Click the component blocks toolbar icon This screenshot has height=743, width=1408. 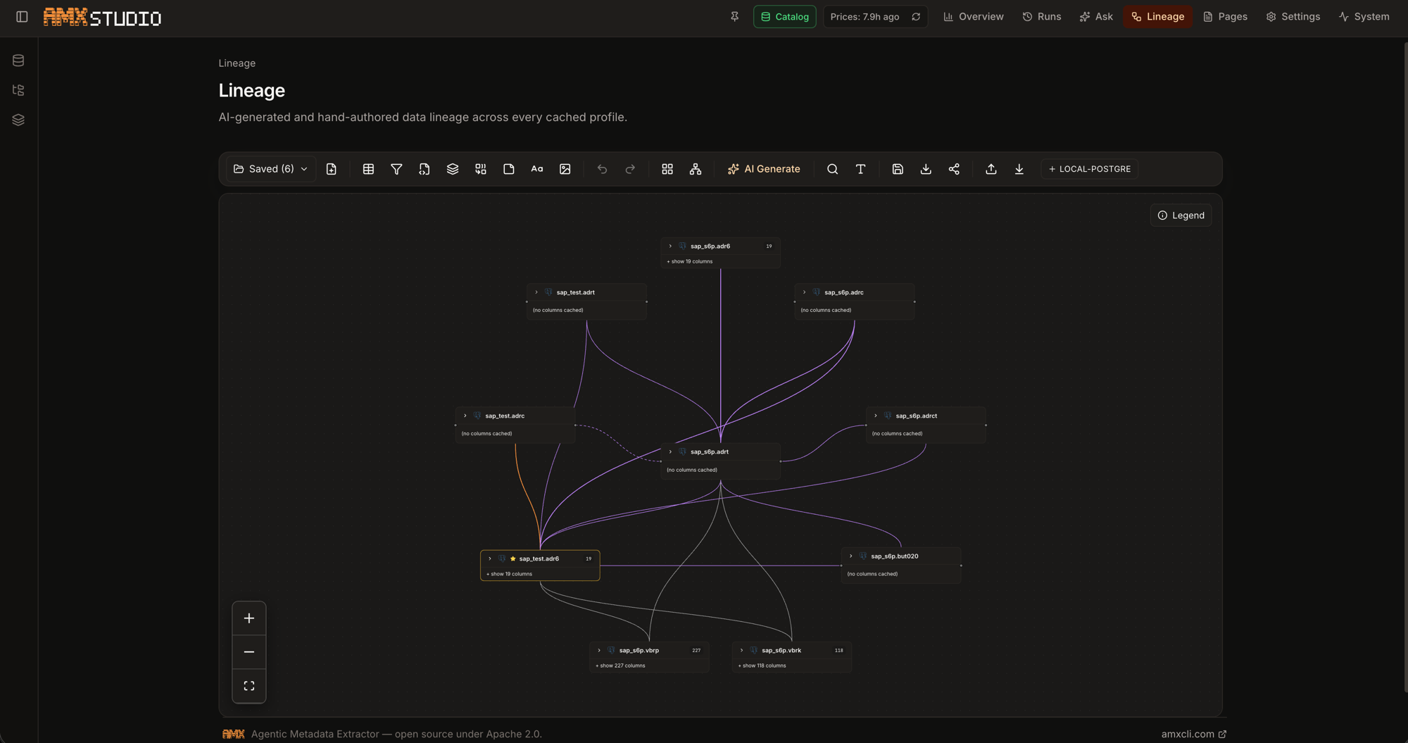point(481,169)
